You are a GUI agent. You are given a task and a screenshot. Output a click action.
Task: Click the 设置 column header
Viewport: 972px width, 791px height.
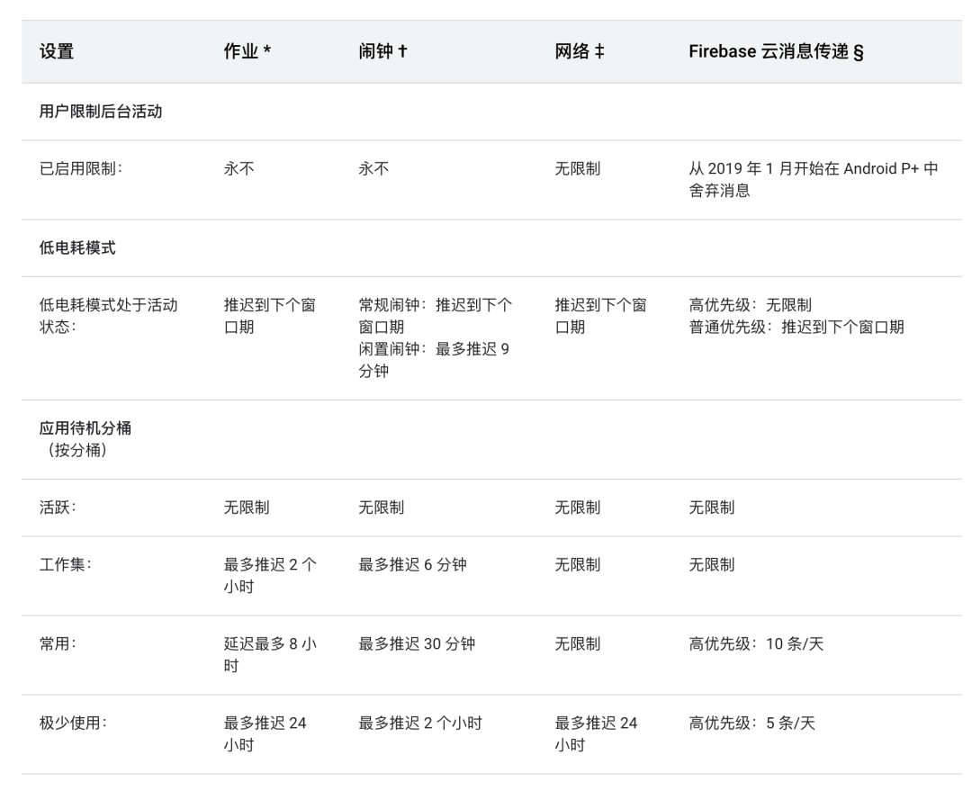(57, 51)
